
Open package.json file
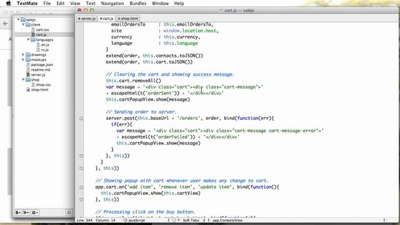point(42,65)
